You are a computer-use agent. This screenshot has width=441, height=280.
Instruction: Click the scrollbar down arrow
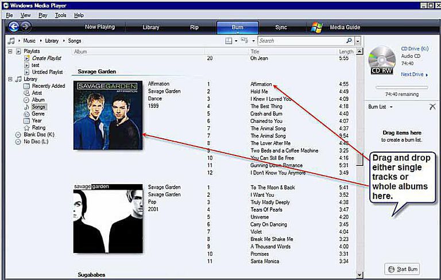click(359, 275)
